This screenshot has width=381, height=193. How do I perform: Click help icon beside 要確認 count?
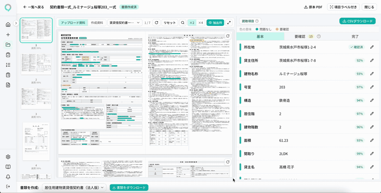pyautogui.click(x=319, y=36)
